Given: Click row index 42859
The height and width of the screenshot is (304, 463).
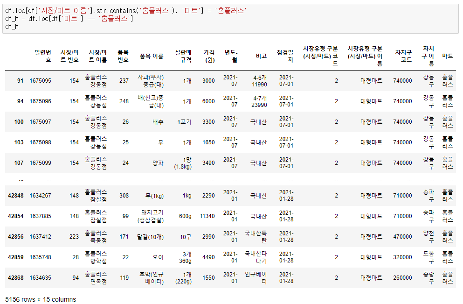Looking at the screenshot, I should click(16, 257).
